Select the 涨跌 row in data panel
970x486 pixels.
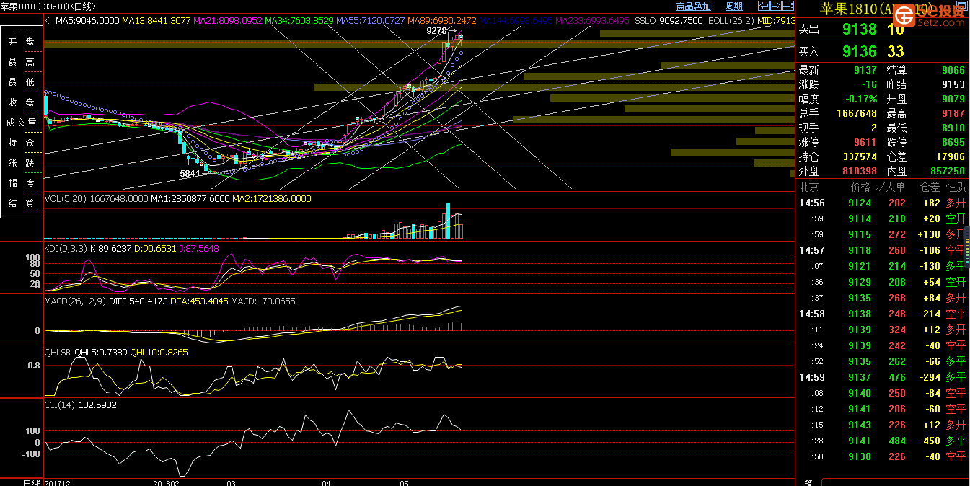21,163
